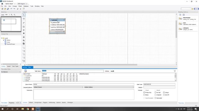
Task: Collapse the table editor header chevrons
Action: coord(175,71)
